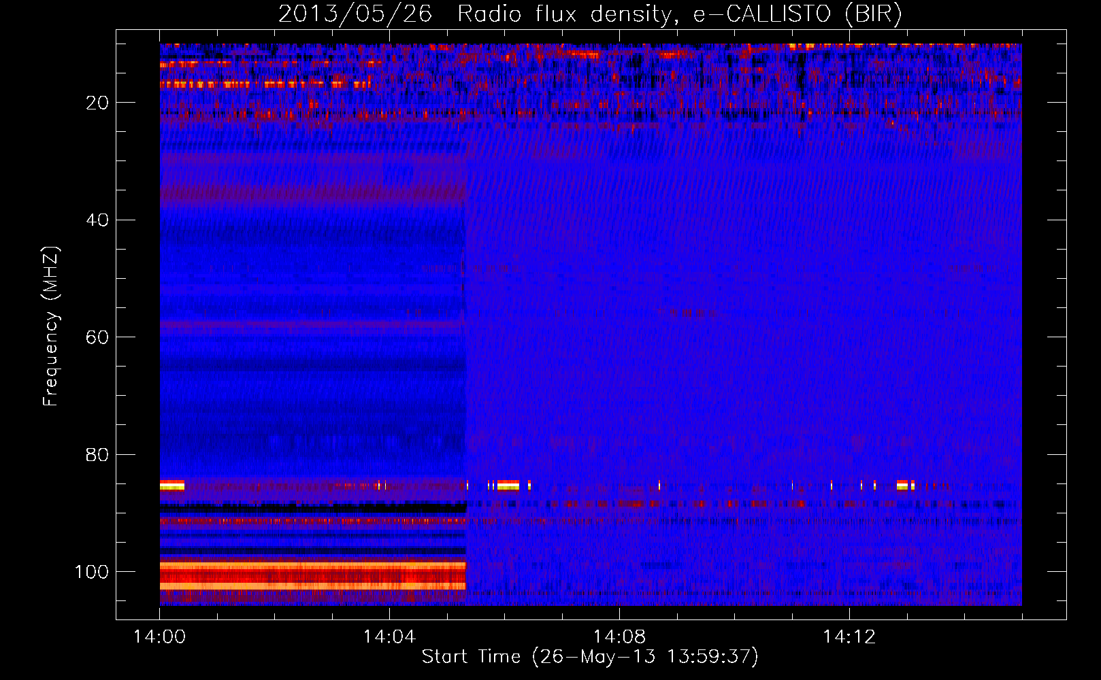Image resolution: width=1101 pixels, height=680 pixels.
Task: Click the bright orange band near 100 MHz
Action: click(313, 575)
